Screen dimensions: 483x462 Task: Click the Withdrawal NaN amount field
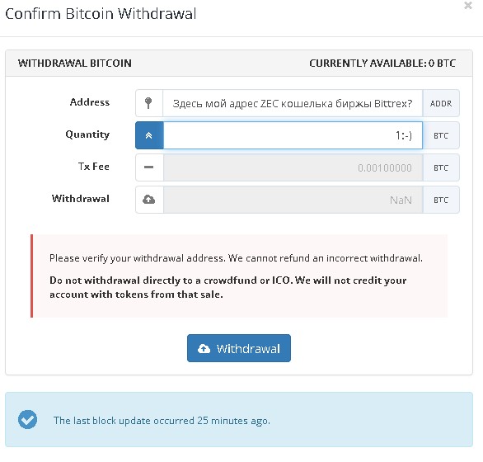coord(293,200)
